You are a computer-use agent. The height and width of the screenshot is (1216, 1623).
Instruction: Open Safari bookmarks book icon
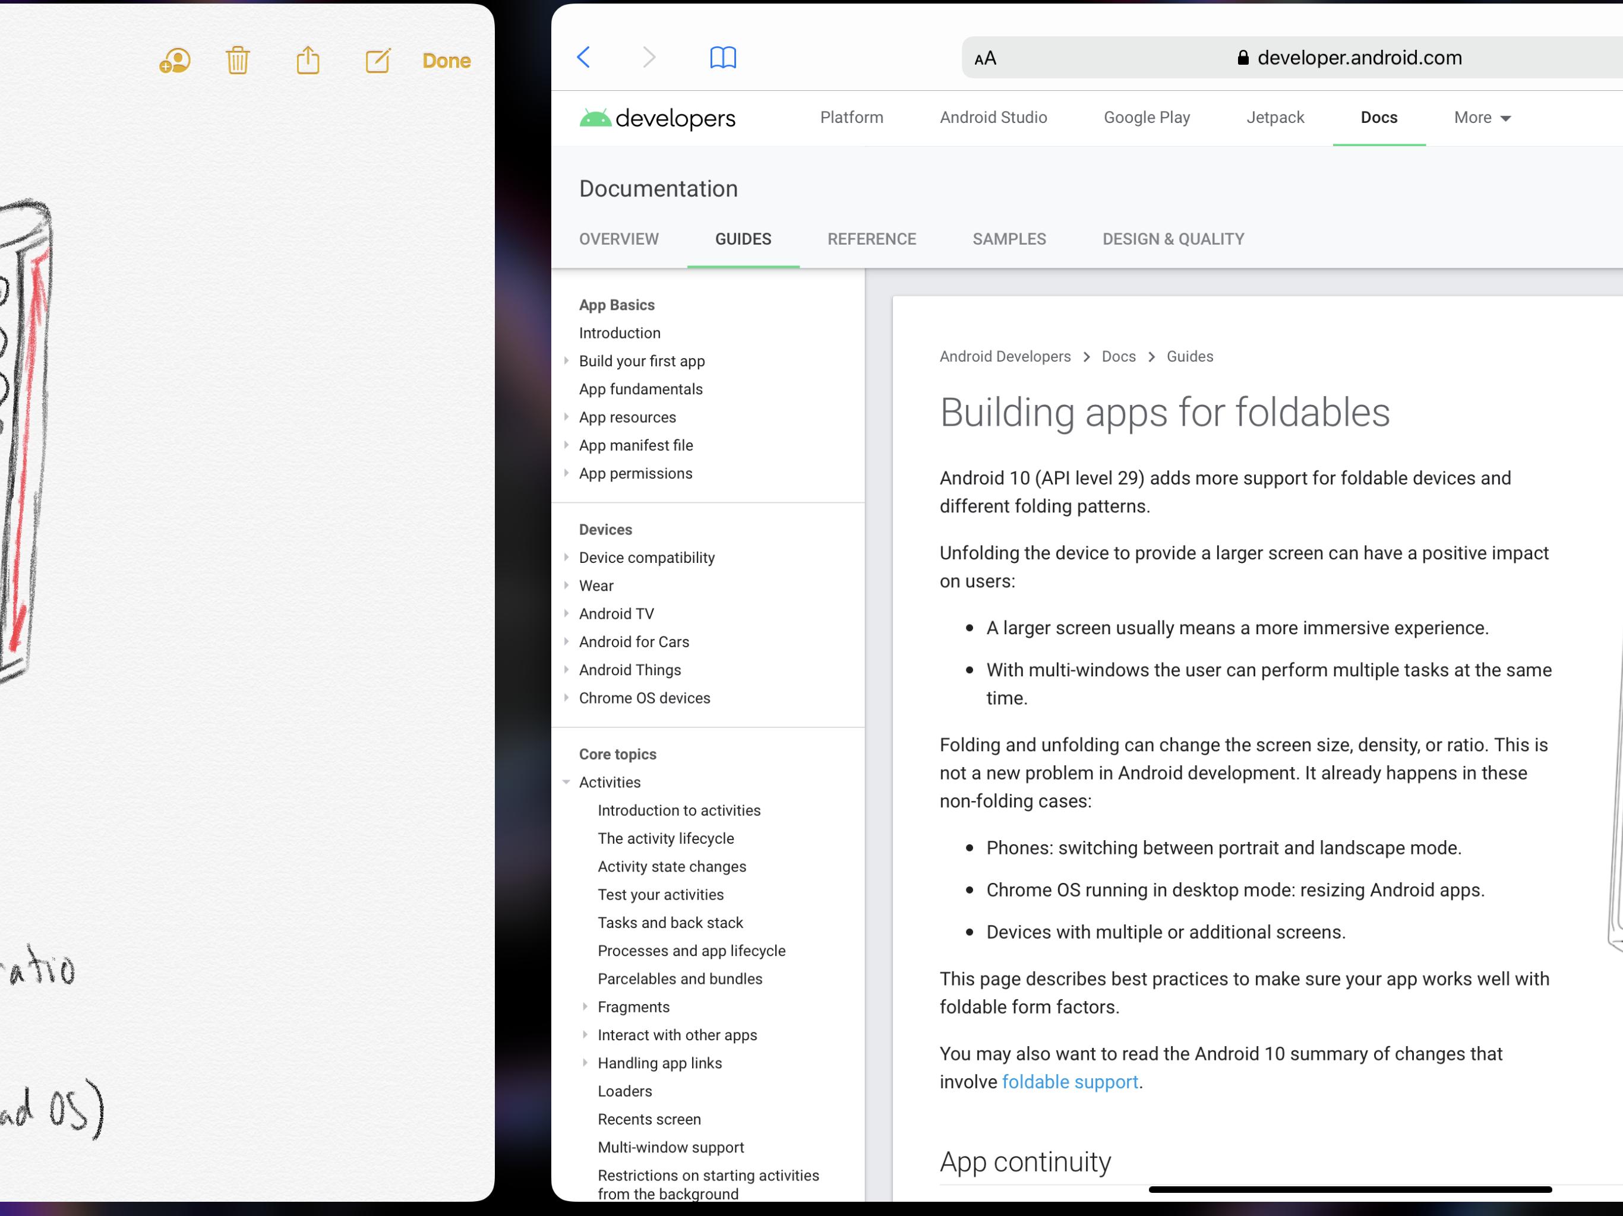coord(723,57)
